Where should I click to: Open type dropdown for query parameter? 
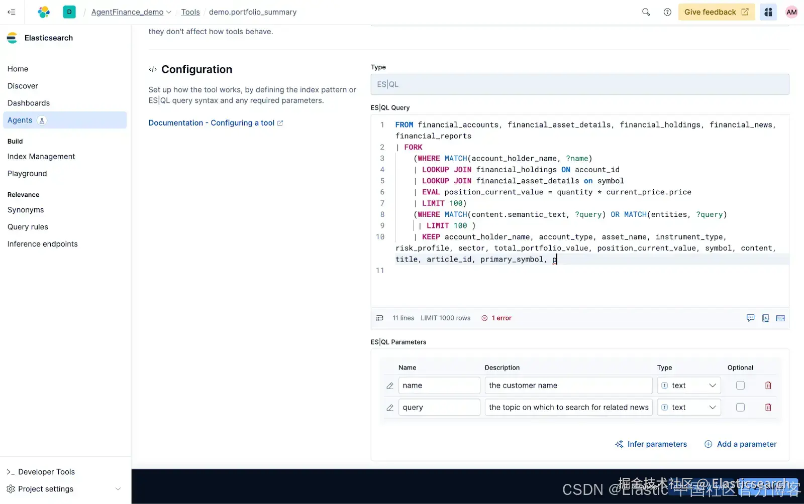[x=688, y=408]
